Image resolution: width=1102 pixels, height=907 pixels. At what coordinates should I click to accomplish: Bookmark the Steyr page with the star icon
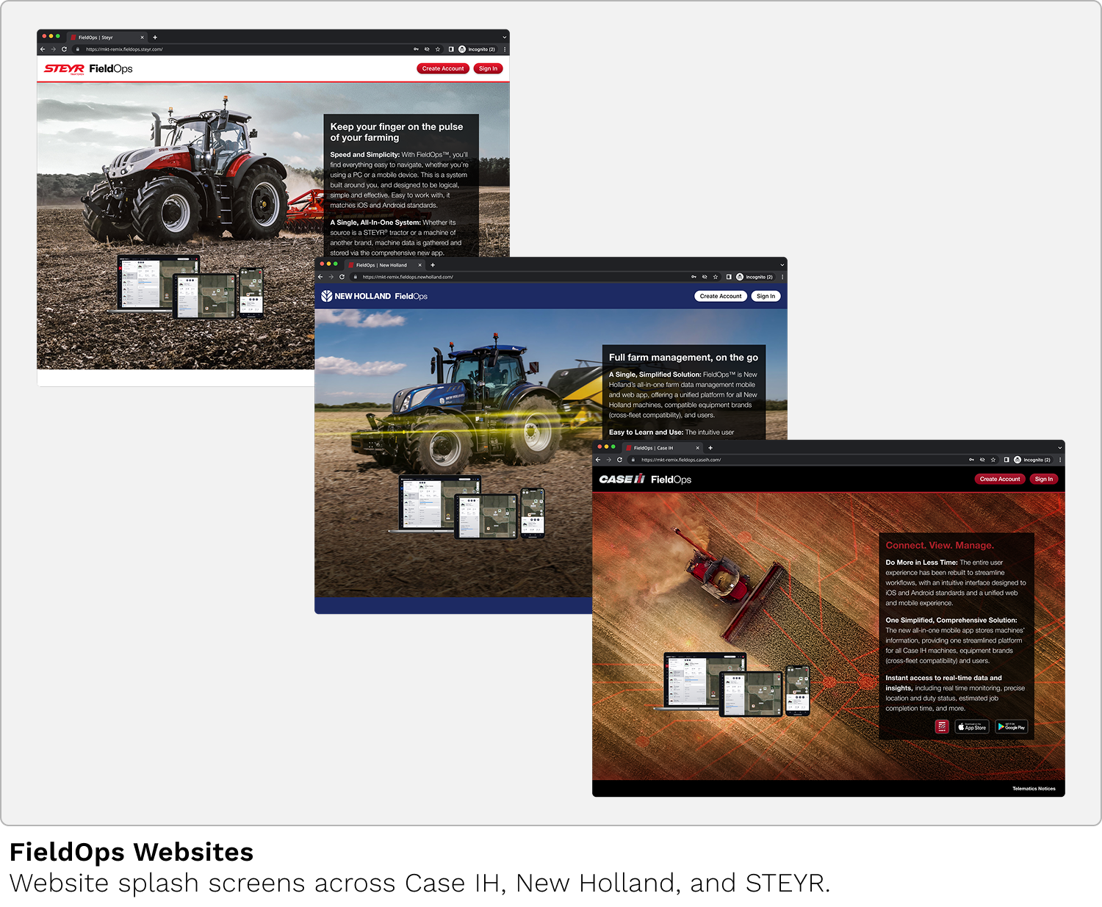(438, 49)
